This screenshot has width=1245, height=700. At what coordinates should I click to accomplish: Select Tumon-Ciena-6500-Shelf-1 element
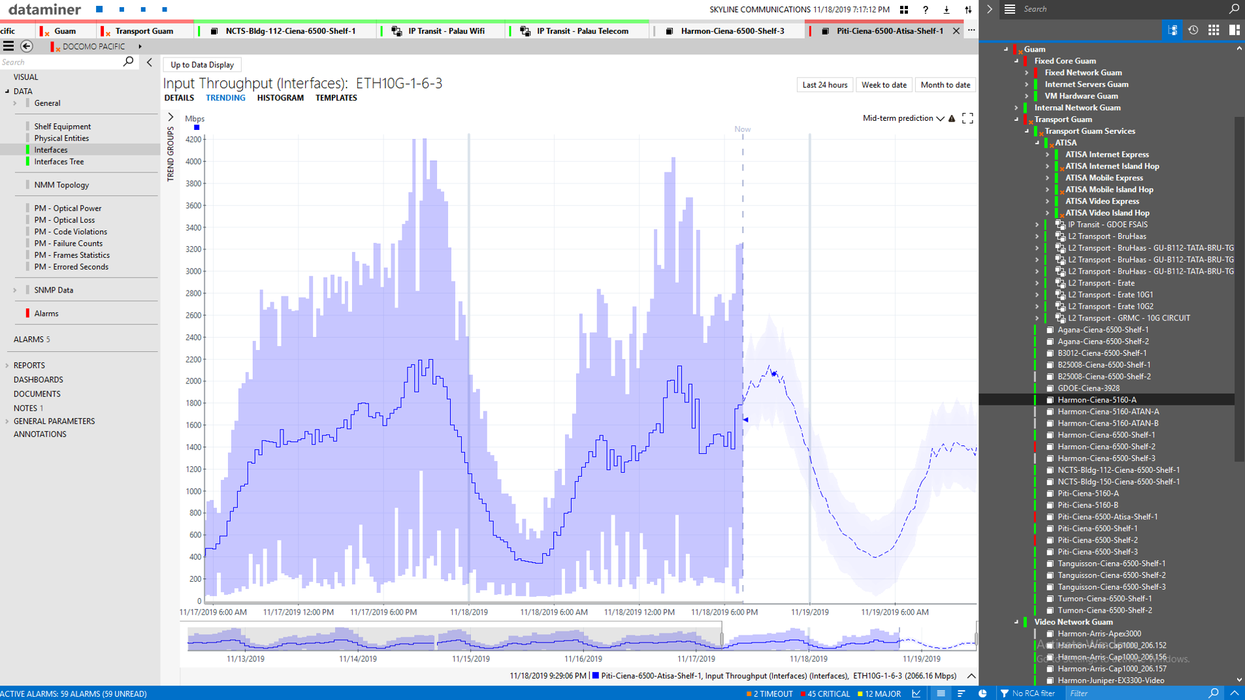[x=1105, y=599]
